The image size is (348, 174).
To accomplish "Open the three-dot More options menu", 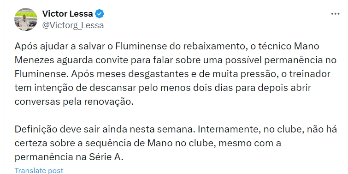I will pyautogui.click(x=335, y=14).
